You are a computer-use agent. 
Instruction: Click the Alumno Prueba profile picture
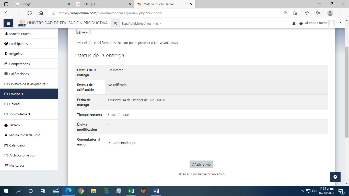tap(332, 23)
